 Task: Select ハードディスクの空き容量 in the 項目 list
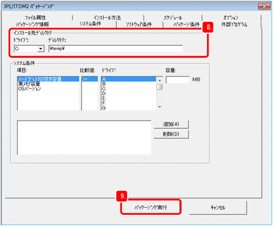pos(48,79)
